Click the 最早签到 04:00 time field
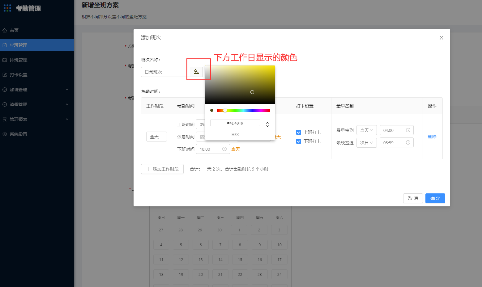482x287 pixels. pyautogui.click(x=397, y=130)
